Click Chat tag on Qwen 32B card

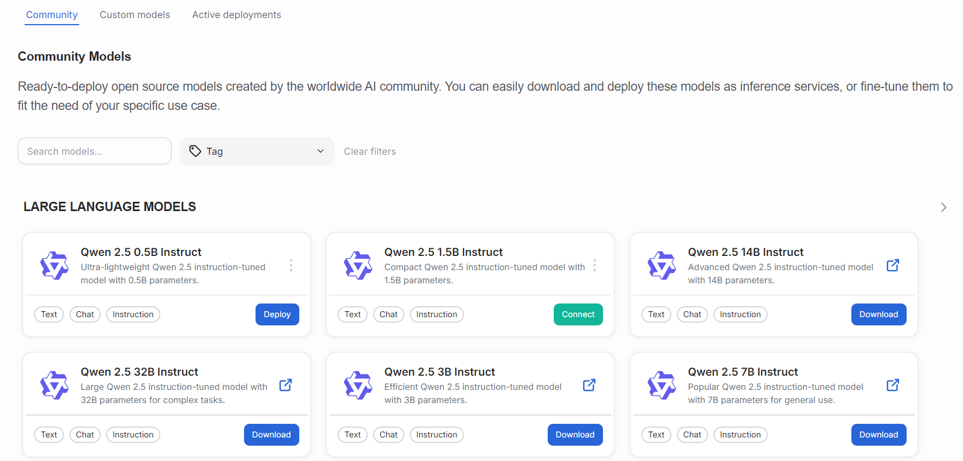[x=85, y=435]
